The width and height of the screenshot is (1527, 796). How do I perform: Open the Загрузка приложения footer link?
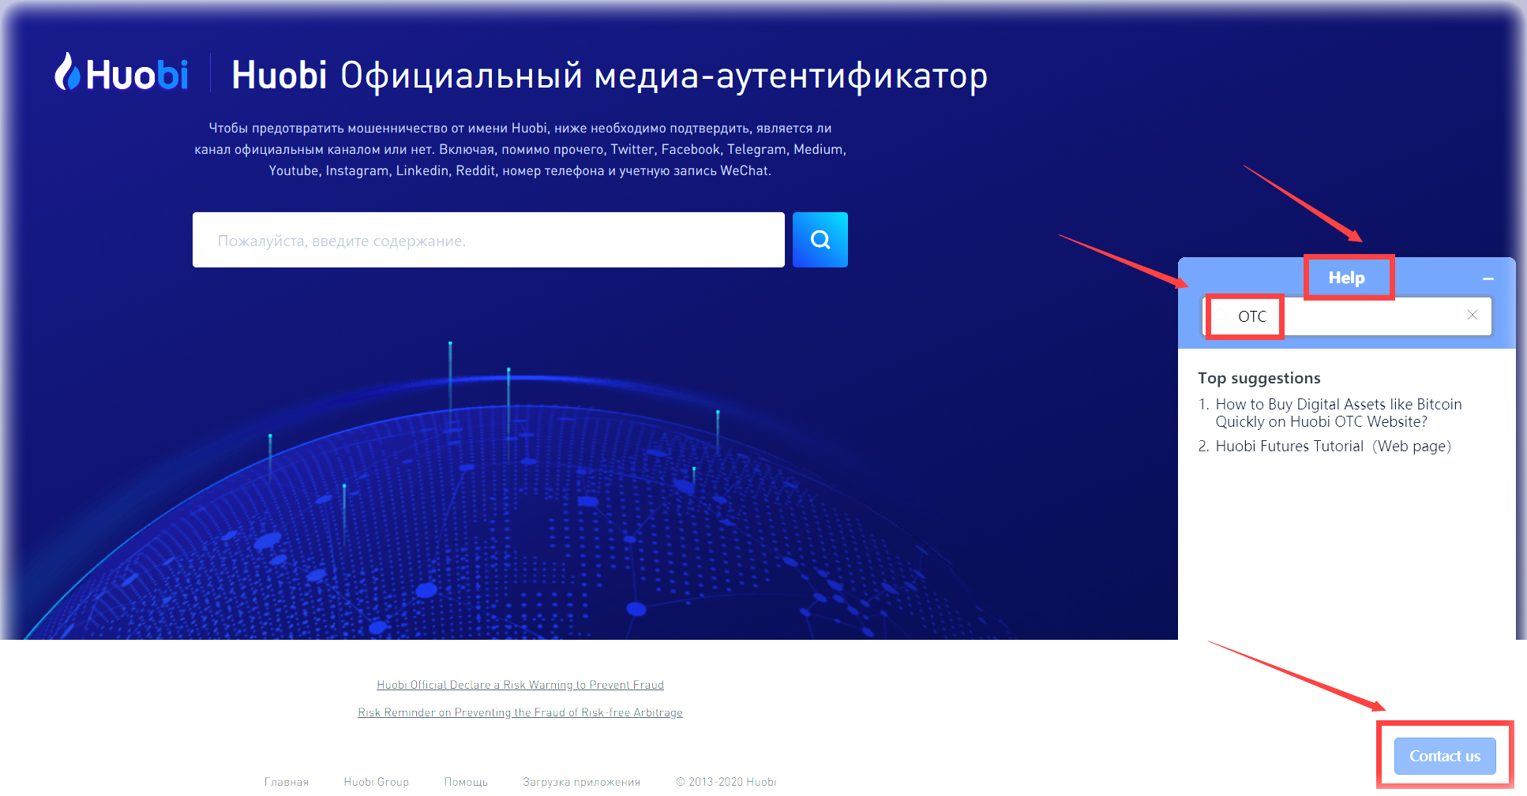click(581, 782)
